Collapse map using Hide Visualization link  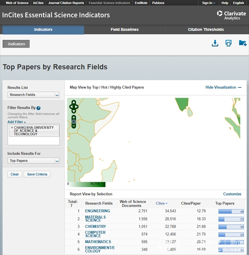223,87
